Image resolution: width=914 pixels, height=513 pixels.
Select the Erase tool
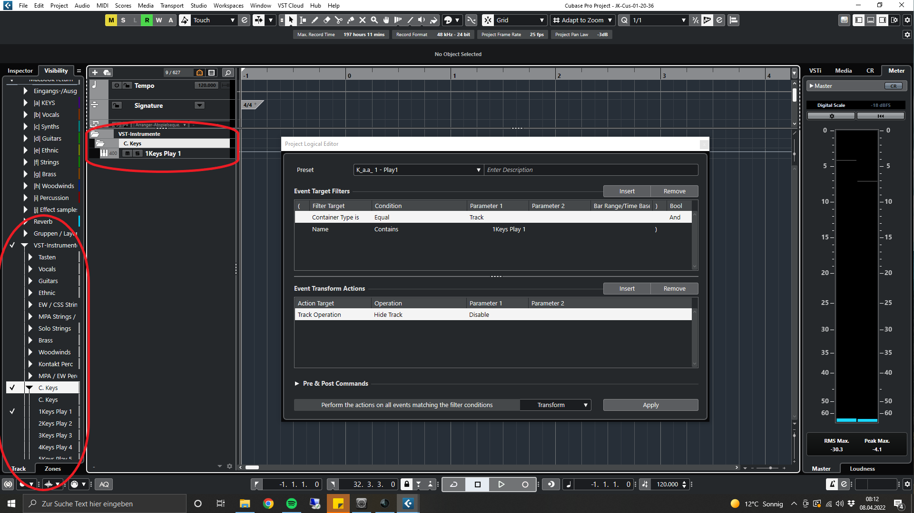[x=327, y=20]
